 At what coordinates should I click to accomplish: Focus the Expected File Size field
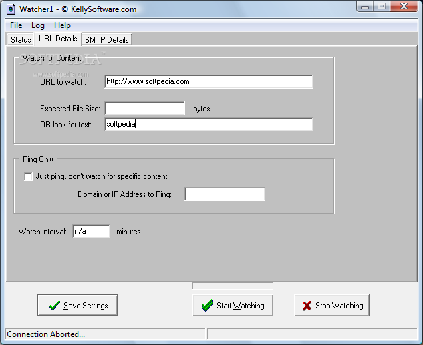144,109
